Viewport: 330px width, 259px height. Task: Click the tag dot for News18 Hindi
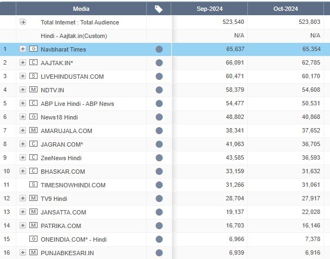[159, 117]
